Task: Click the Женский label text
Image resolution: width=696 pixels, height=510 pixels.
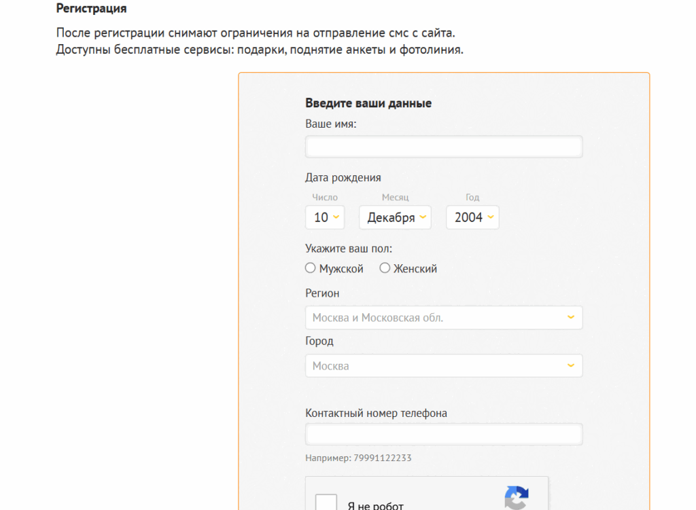Action: pos(415,269)
